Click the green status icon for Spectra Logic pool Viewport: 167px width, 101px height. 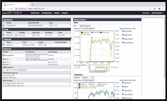[x=4, y=35]
